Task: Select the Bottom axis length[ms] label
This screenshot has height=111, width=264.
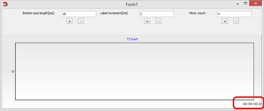Action: point(38,13)
